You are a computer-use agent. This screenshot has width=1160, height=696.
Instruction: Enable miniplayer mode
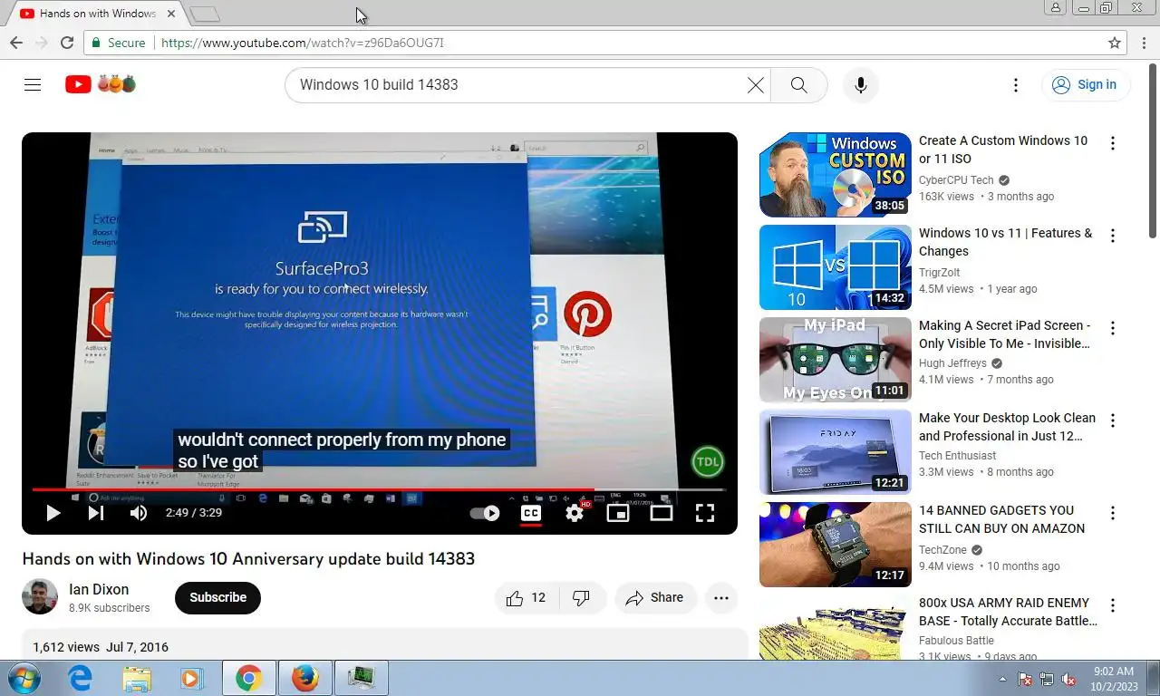617,513
